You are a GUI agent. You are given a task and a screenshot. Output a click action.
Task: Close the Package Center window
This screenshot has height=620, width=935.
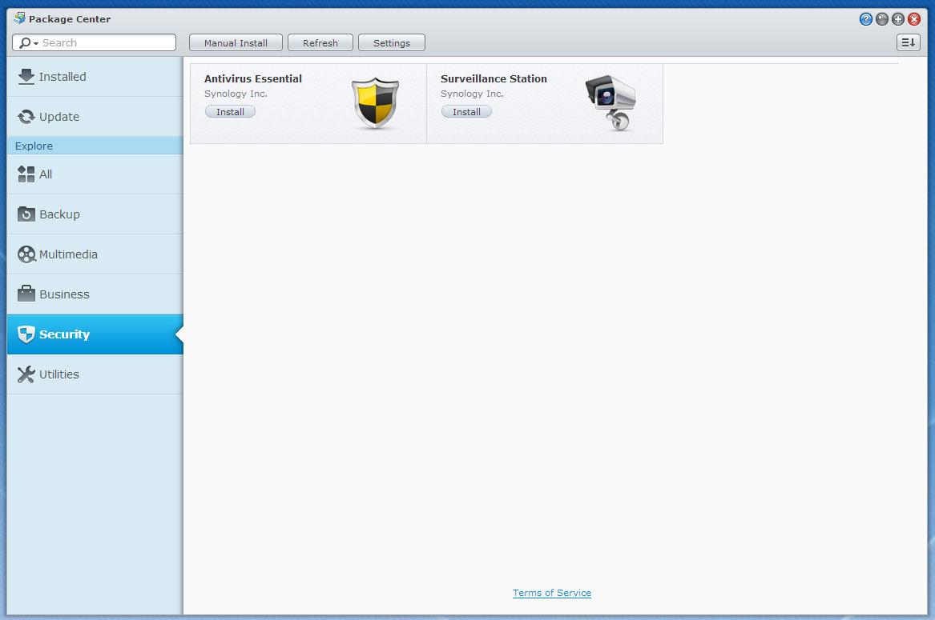pyautogui.click(x=914, y=19)
